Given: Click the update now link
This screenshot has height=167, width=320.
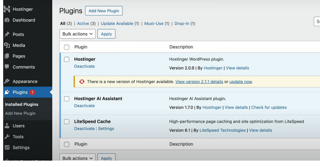Looking at the screenshot, I should pos(241,82).
